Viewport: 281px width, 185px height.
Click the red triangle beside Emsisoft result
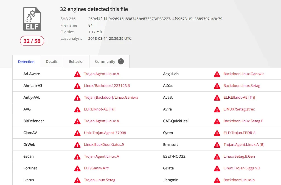pos(217,145)
